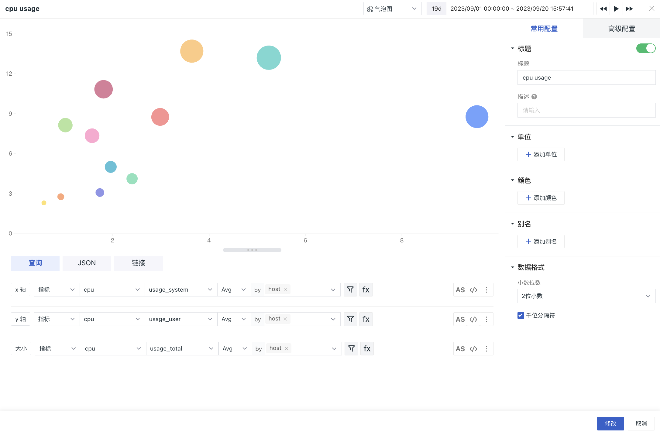
Task: Collapse the 标题 section
Action: click(513, 49)
